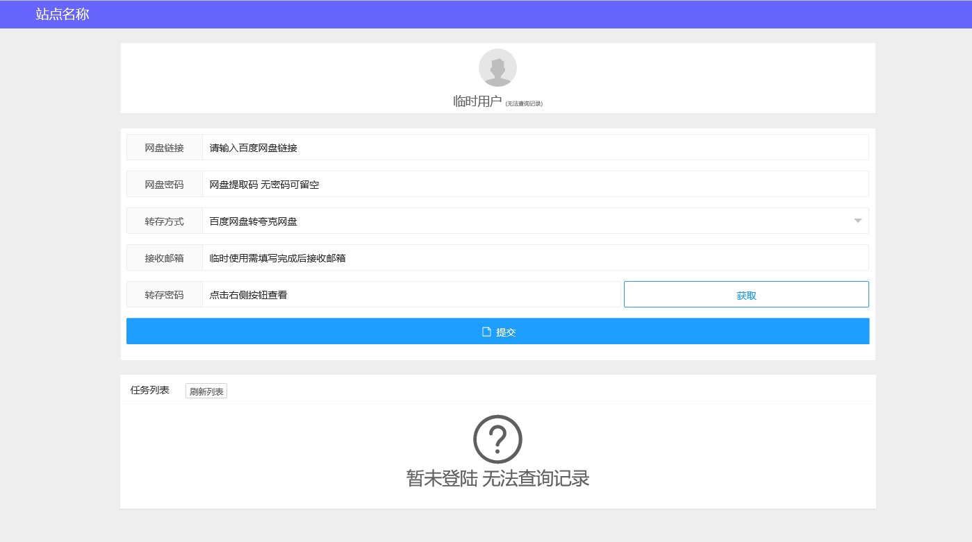Click the gray user avatar icon
The width and height of the screenshot is (972, 542).
point(497,67)
